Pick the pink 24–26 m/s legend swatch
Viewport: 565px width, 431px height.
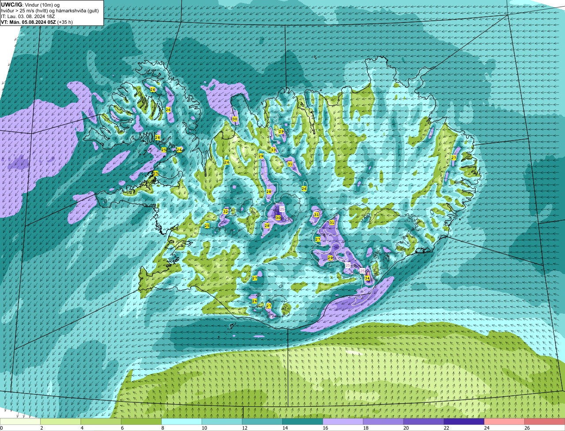coord(505,421)
